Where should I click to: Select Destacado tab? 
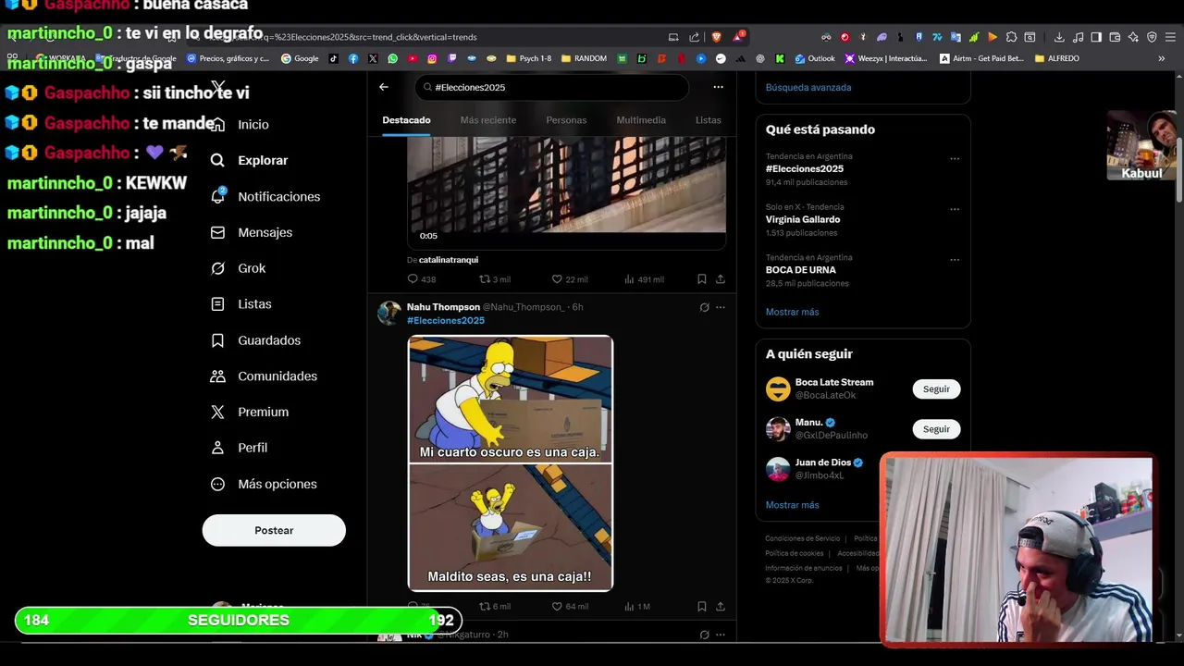coord(406,120)
